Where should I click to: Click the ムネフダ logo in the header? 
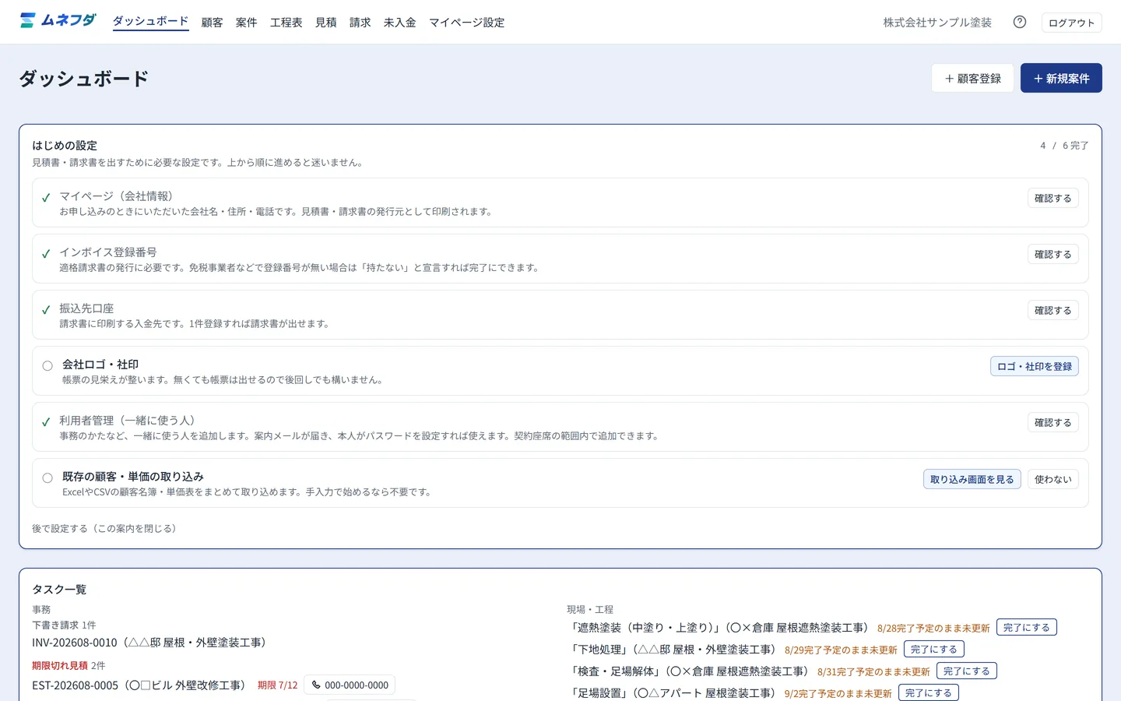pos(58,21)
